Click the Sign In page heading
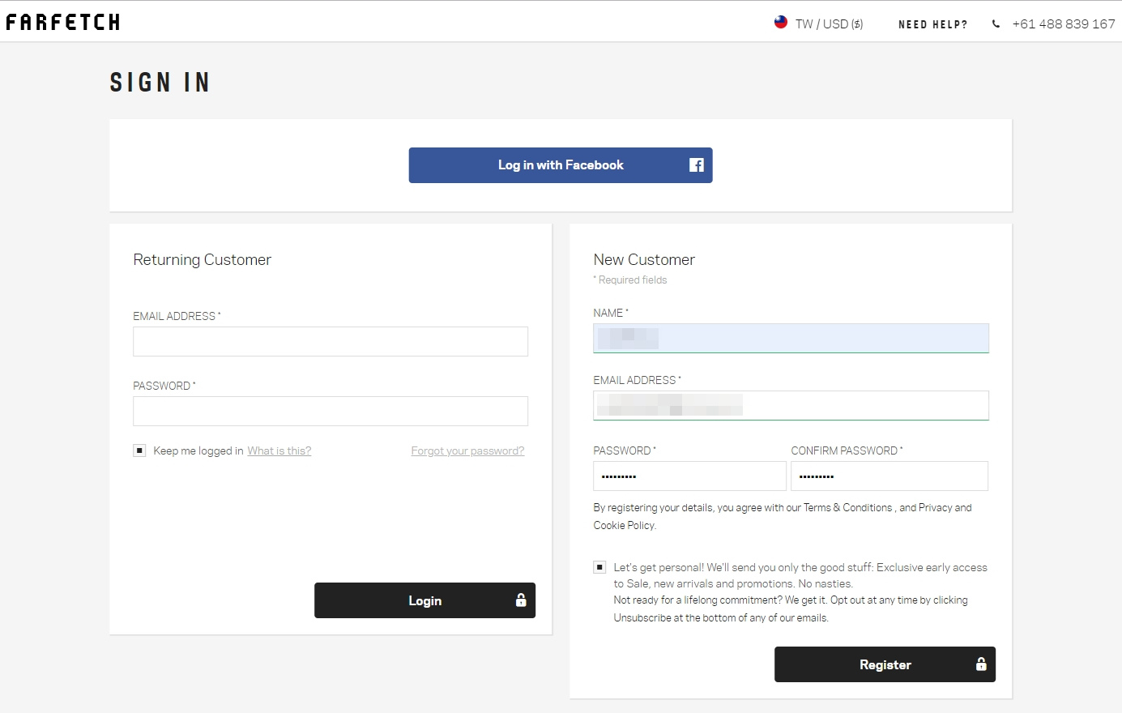Image resolution: width=1122 pixels, height=713 pixels. pos(160,83)
